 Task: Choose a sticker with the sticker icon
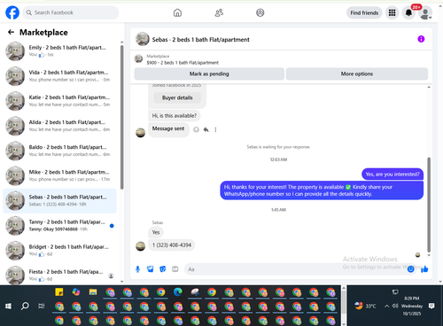163,269
